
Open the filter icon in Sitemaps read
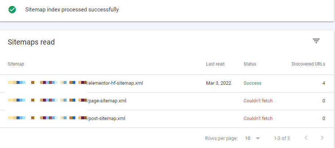point(316,41)
